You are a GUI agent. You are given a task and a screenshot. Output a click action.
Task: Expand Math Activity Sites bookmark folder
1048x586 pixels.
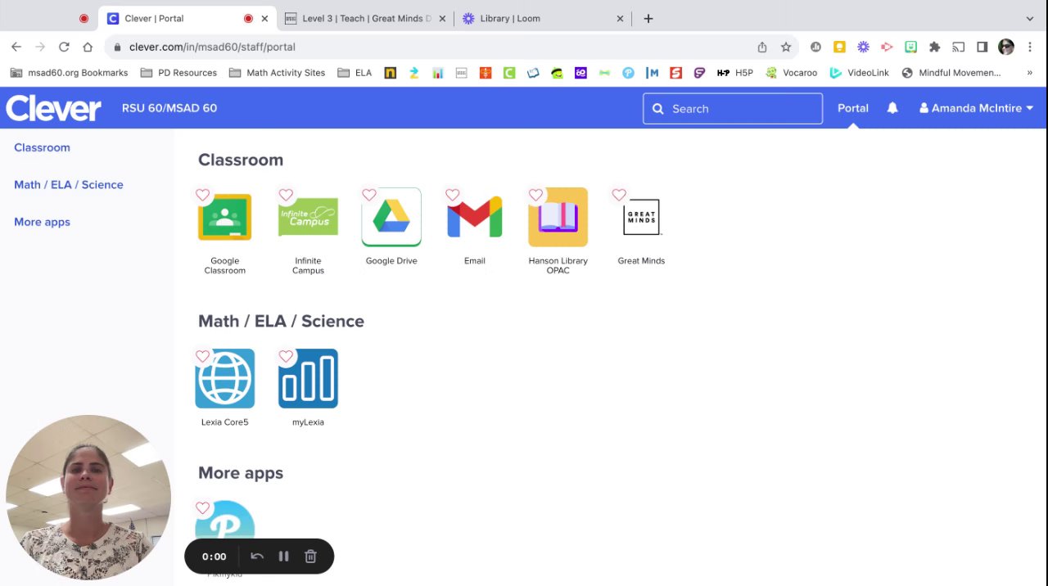pos(277,73)
